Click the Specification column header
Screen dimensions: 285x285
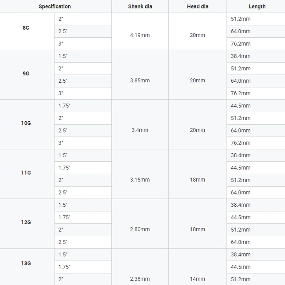coord(55,6)
